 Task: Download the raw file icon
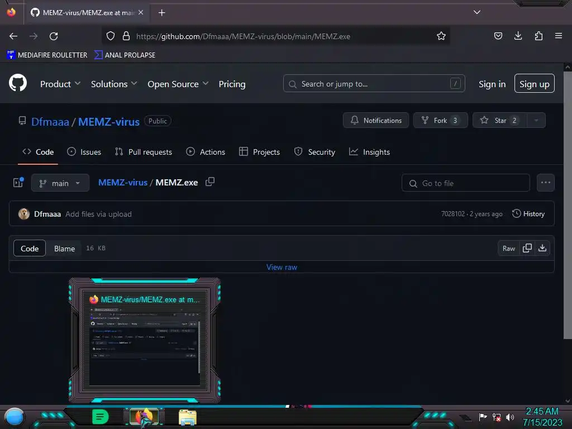(x=542, y=248)
